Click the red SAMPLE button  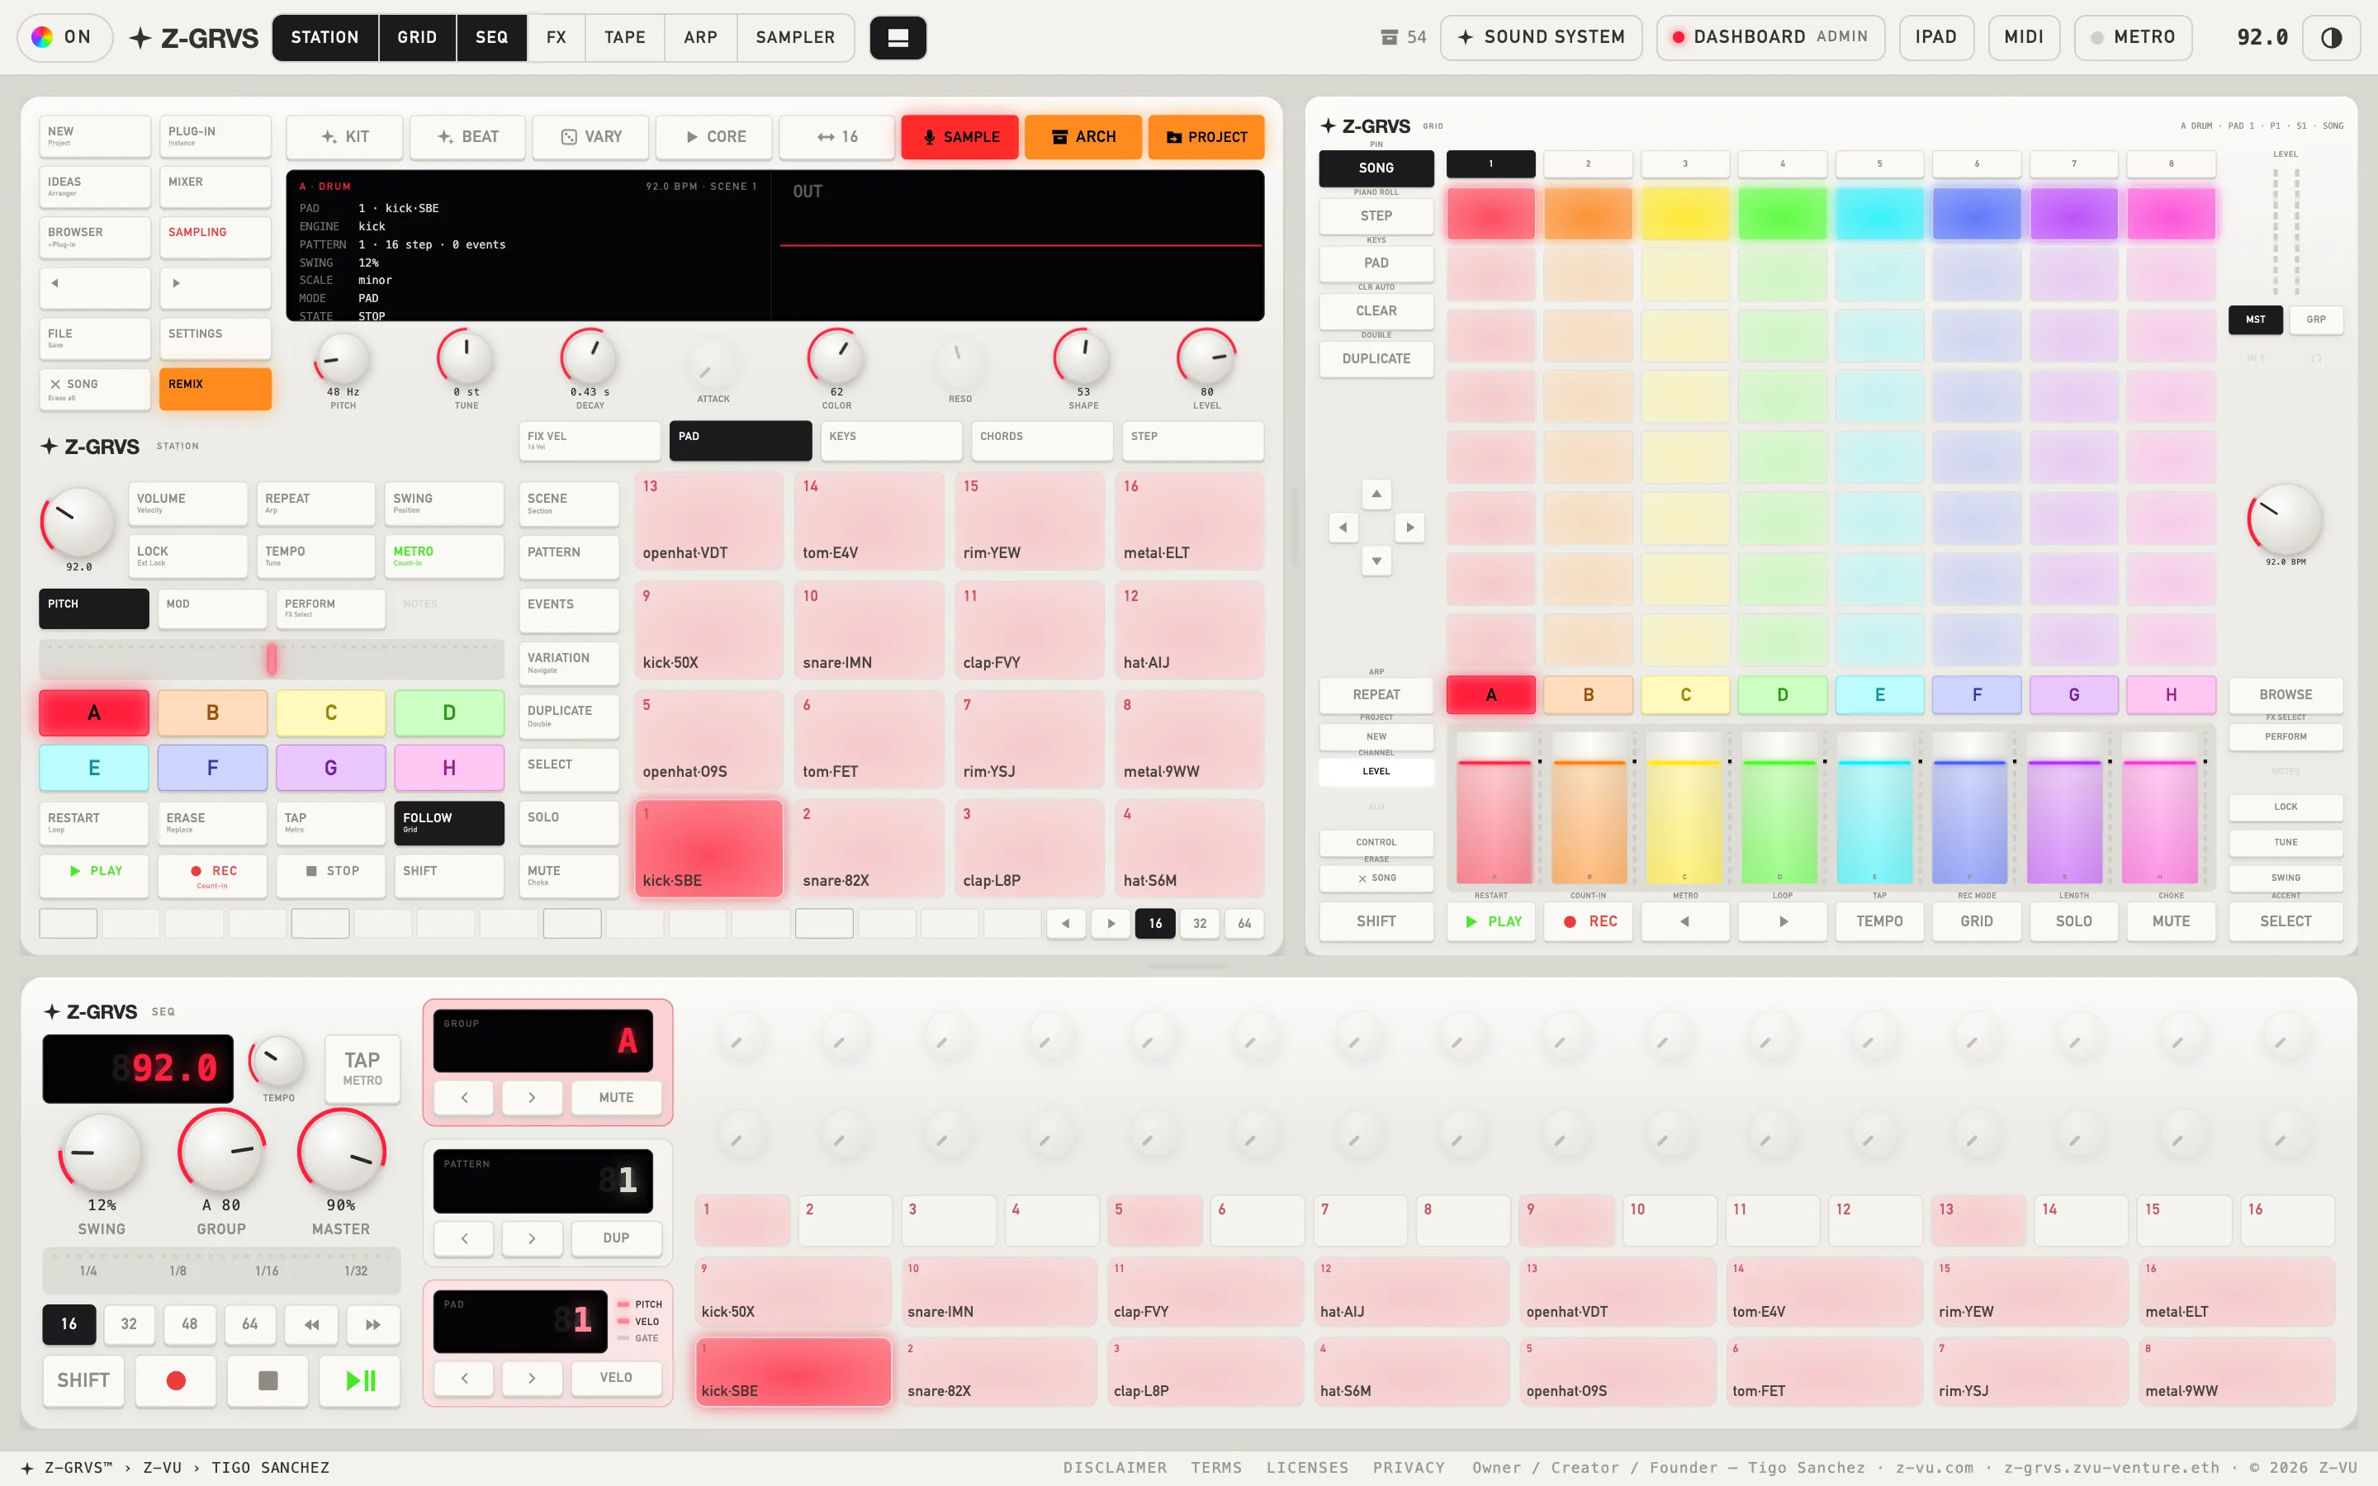(x=960, y=136)
